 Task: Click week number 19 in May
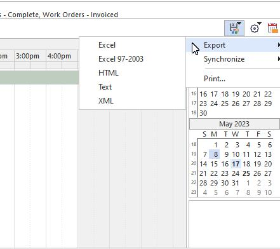194,154
